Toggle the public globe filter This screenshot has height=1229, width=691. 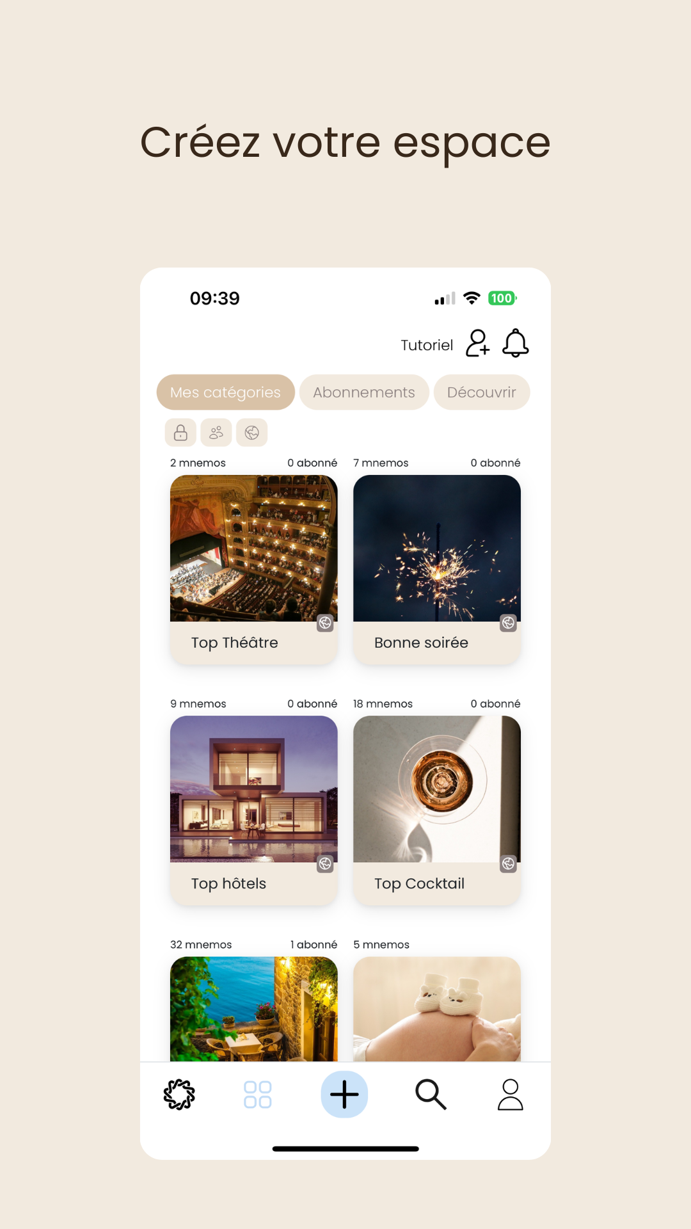[x=252, y=433]
